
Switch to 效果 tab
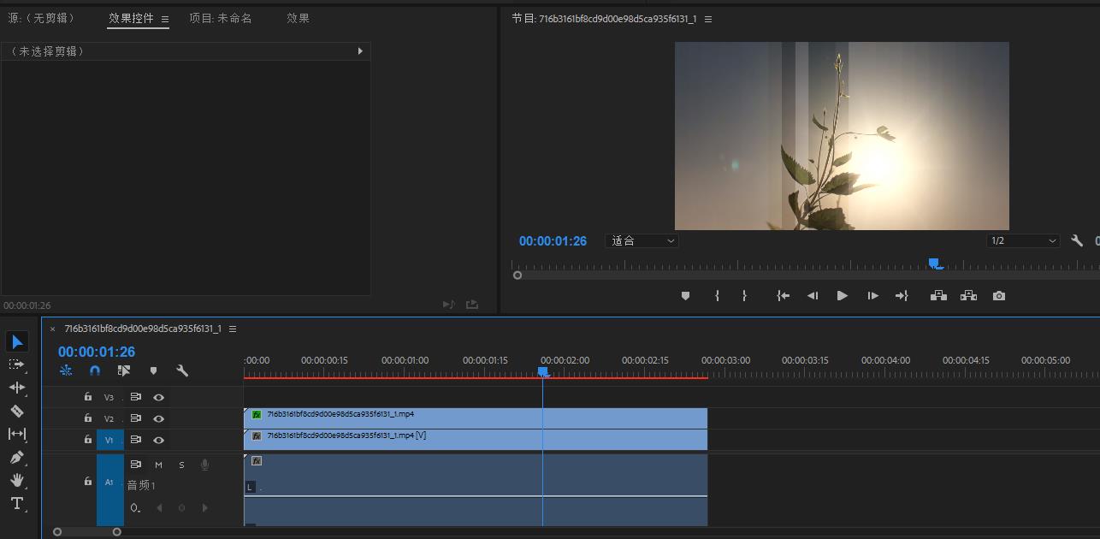click(x=299, y=18)
